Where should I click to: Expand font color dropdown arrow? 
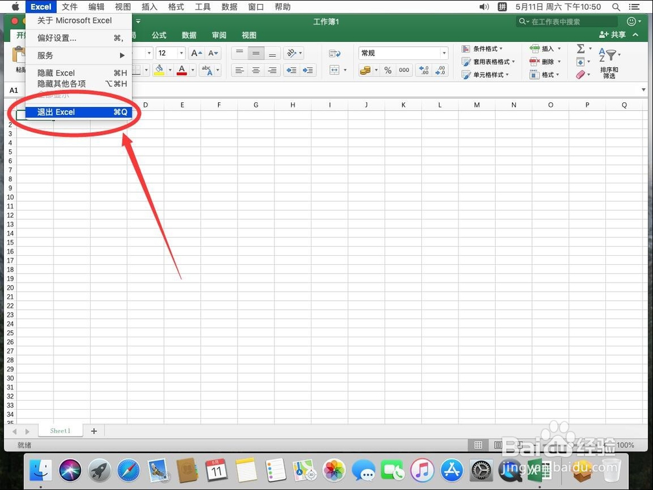[193, 70]
